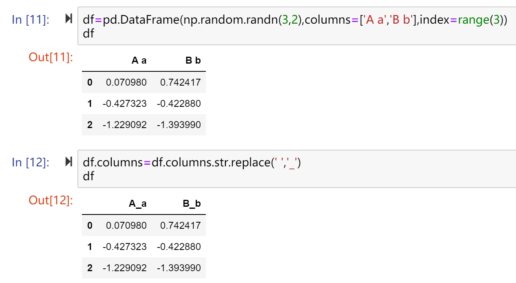Viewport: 516px width, 283px height.
Task: Click the 'B_b' column header
Action: [192, 204]
